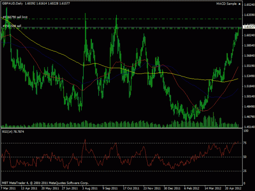Click the 27 Jun 2011 date label
Screen dimensions: 255x191
click(x=70, y=189)
